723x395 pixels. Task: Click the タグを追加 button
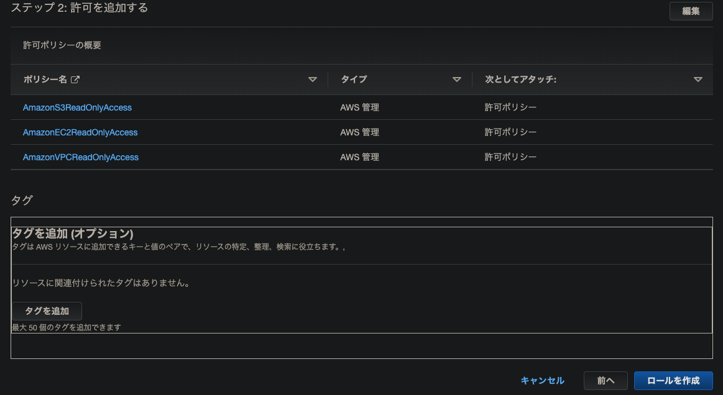coord(47,311)
